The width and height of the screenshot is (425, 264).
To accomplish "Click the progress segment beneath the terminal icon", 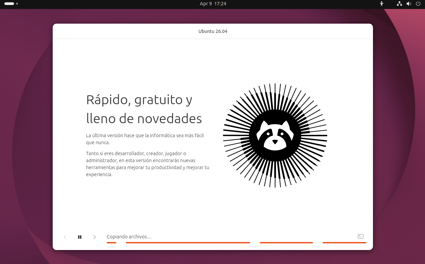I will coord(344,243).
